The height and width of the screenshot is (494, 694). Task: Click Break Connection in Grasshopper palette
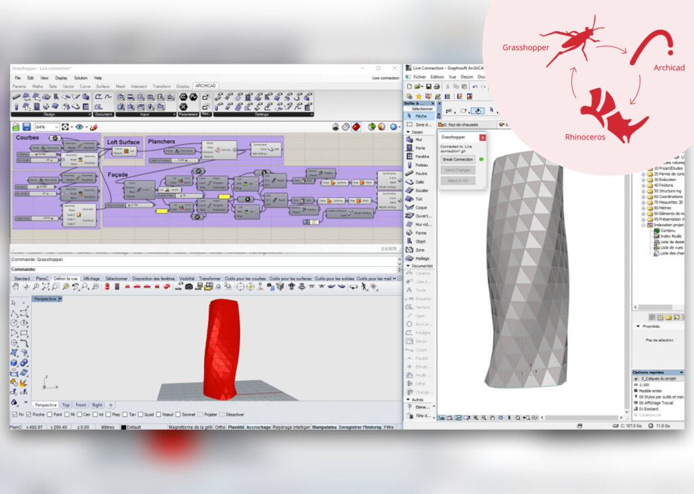point(457,159)
